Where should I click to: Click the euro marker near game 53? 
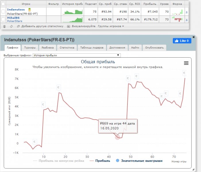[x=137, y=76]
